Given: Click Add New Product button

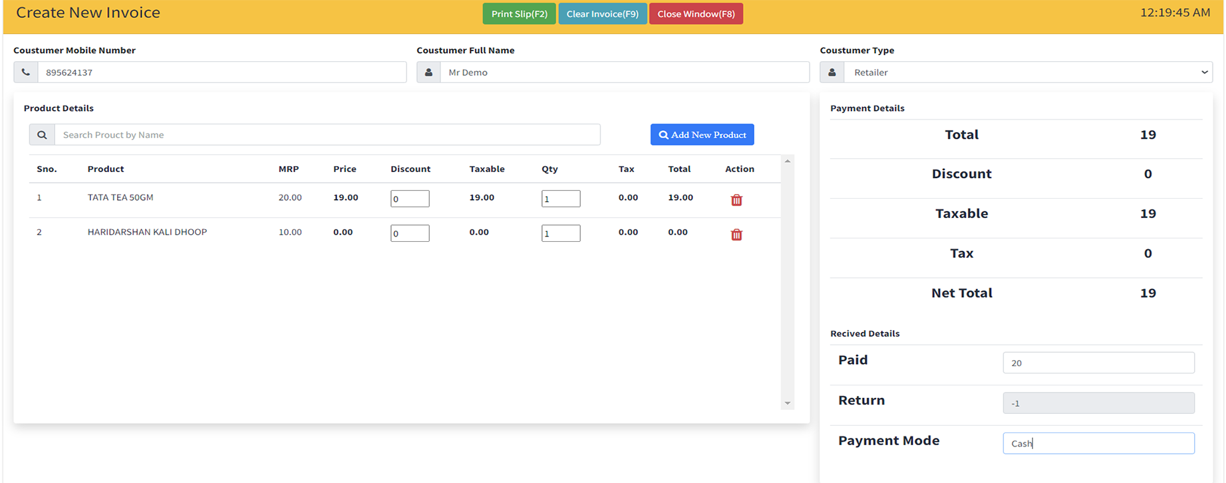Looking at the screenshot, I should [702, 135].
